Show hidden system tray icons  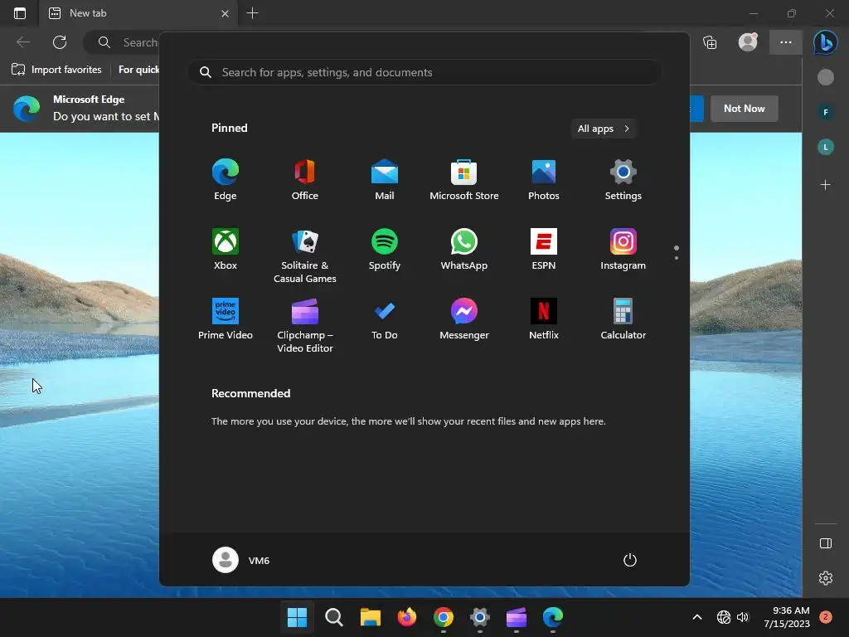tap(697, 617)
